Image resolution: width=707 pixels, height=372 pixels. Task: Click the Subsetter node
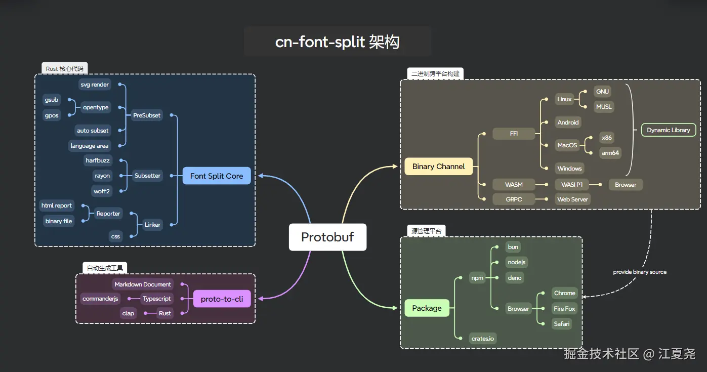click(x=147, y=176)
